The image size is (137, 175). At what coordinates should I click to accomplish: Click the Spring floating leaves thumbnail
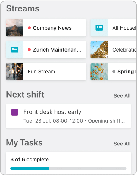99,71
